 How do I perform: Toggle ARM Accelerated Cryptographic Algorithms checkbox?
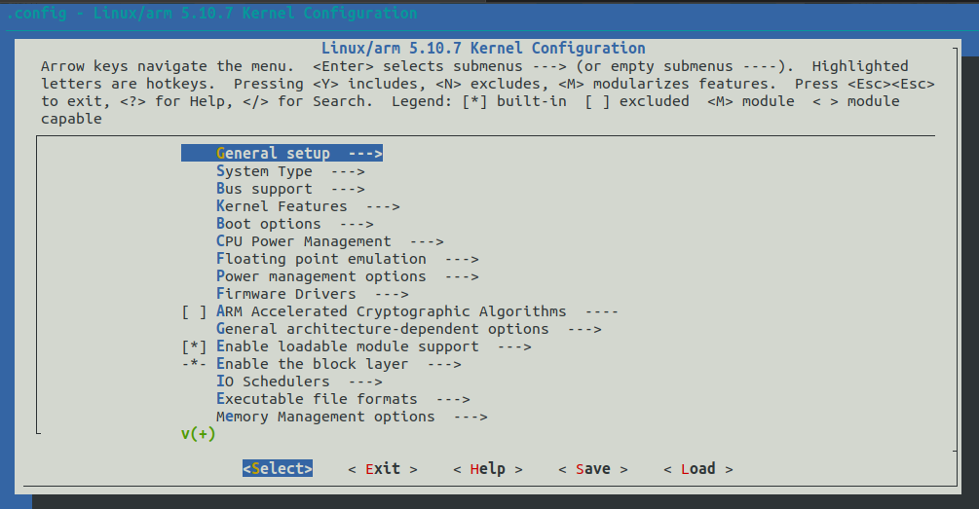[194, 311]
